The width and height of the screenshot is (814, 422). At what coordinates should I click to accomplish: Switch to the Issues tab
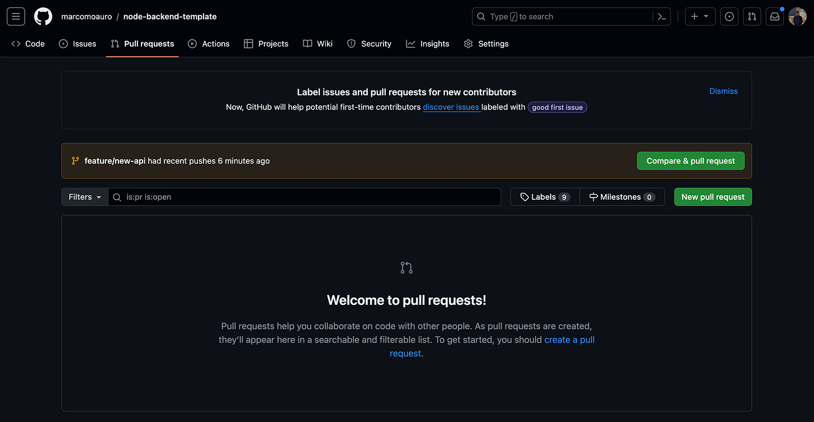coord(78,44)
